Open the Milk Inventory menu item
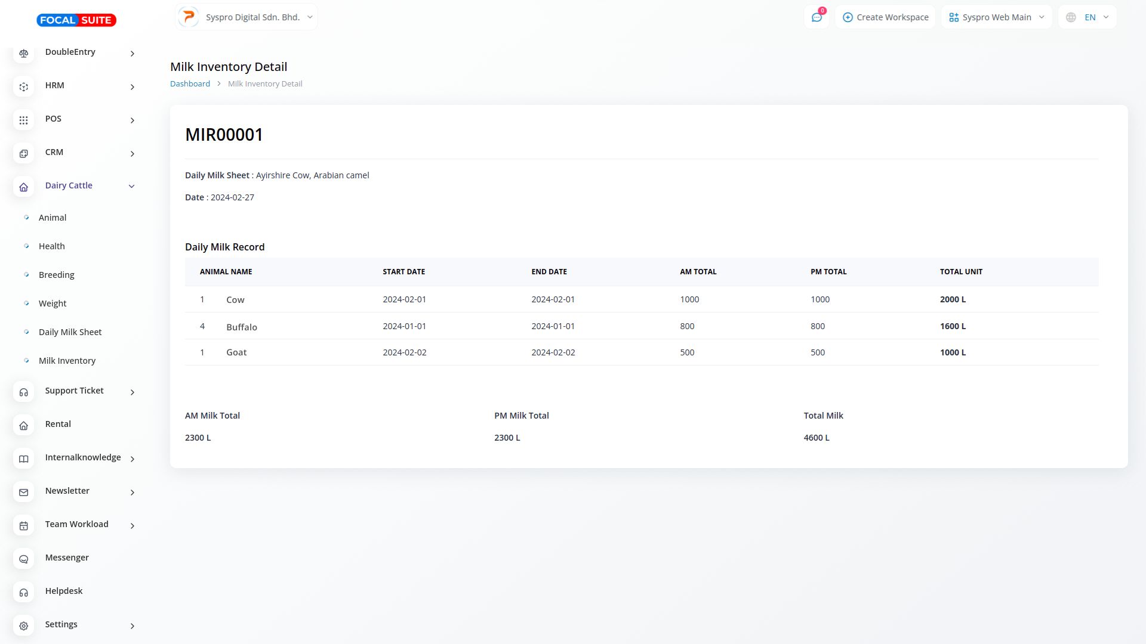The width and height of the screenshot is (1146, 644). pos(67,361)
